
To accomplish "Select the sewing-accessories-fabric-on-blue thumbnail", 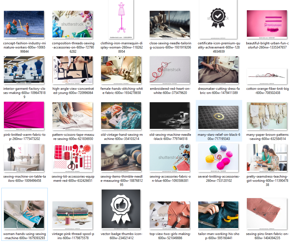I will pyautogui.click(x=170, y=158).
